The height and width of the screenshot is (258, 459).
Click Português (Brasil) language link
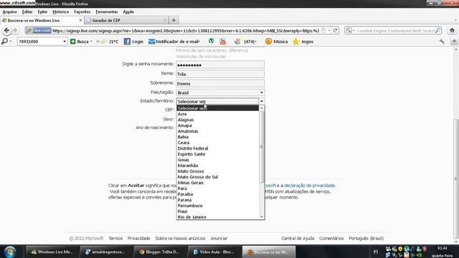point(366,239)
